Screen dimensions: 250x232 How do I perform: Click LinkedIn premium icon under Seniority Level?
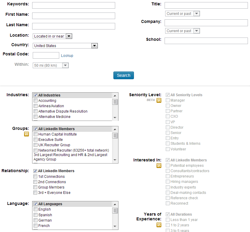(x=159, y=100)
